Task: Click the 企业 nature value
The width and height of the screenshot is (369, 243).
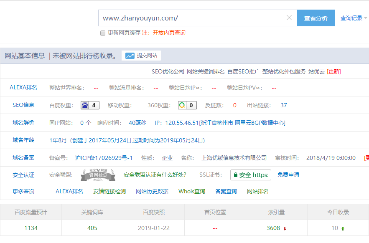Action: tap(167, 158)
